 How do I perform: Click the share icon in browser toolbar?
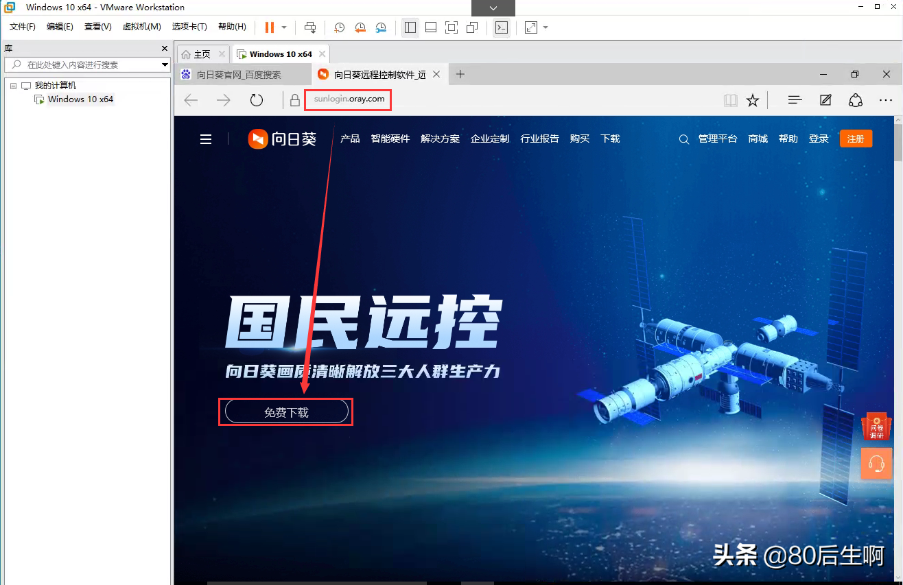pyautogui.click(x=856, y=100)
